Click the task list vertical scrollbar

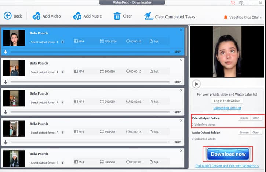click(x=186, y=42)
